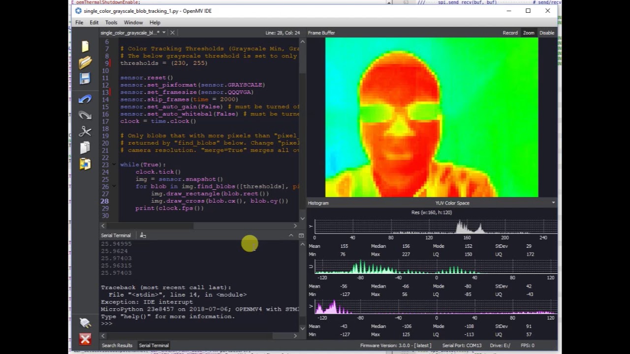Click the Paste icon in left sidebar
630x354 pixels.
click(x=85, y=164)
